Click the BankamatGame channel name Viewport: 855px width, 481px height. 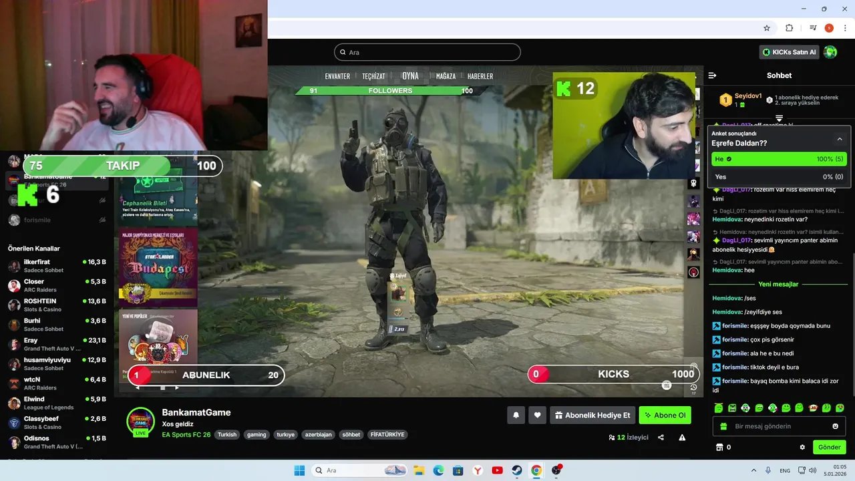[196, 412]
